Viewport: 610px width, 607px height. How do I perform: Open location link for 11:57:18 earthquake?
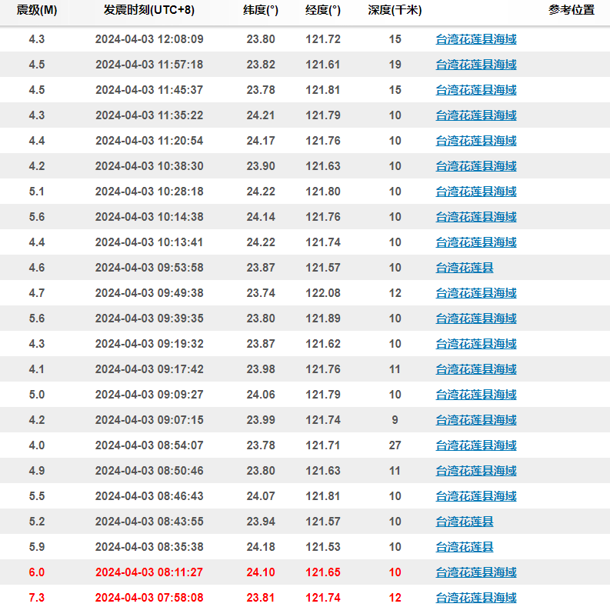476,64
